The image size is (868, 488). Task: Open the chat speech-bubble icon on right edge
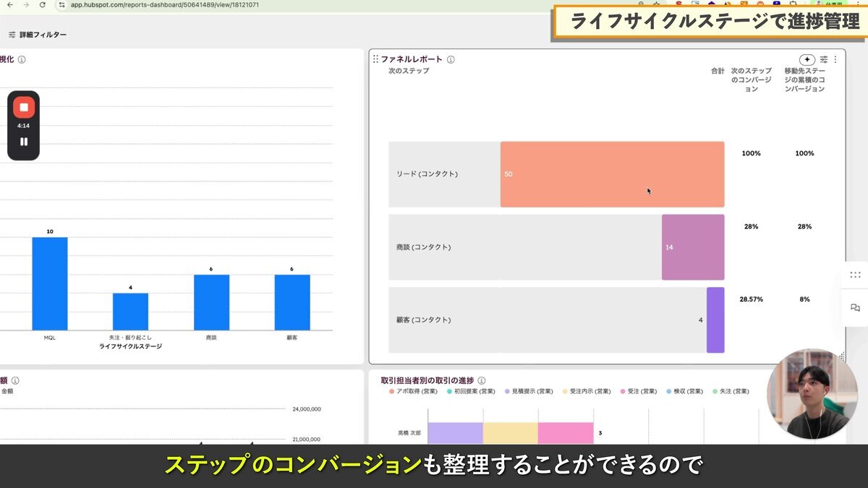[x=855, y=307]
